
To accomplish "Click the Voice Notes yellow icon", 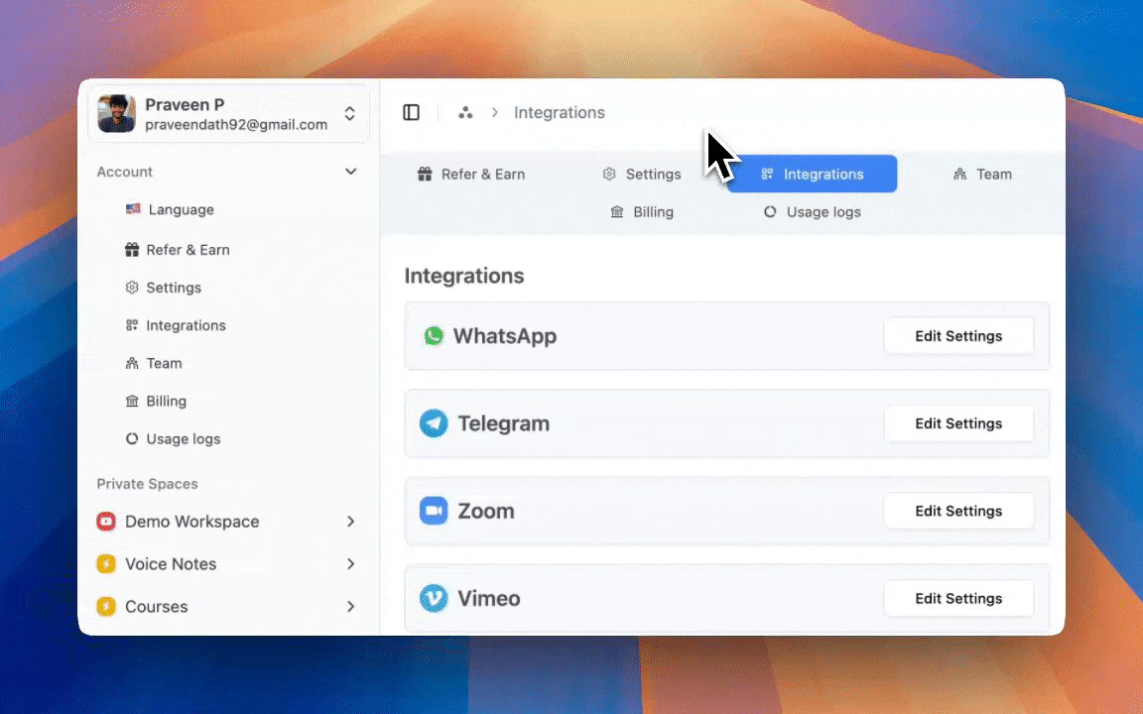I will (x=106, y=564).
